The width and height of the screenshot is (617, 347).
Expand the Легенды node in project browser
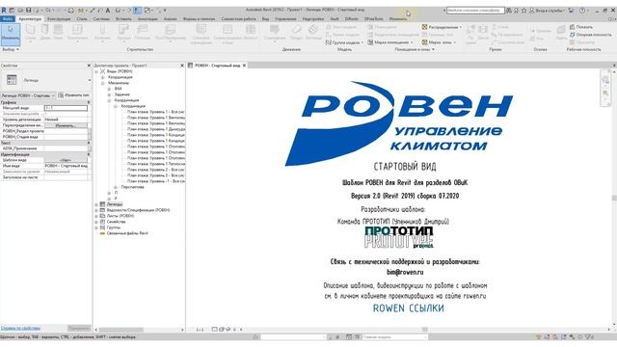pos(96,204)
